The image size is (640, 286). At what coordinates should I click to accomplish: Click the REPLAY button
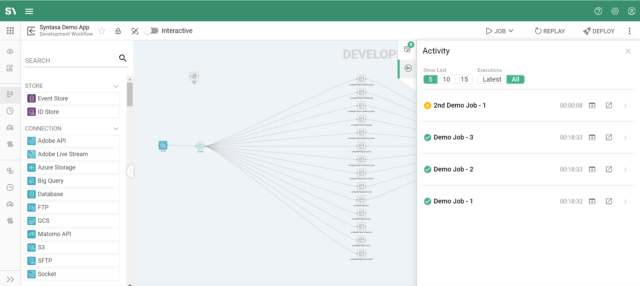coord(550,31)
